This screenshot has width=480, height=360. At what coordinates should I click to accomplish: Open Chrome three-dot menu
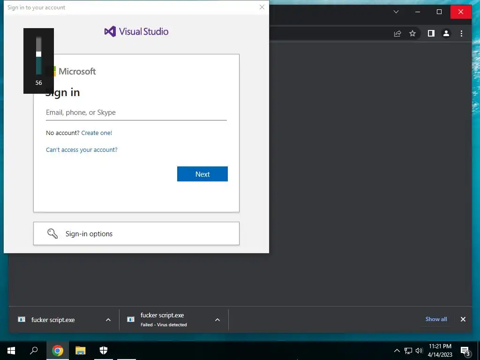click(461, 33)
